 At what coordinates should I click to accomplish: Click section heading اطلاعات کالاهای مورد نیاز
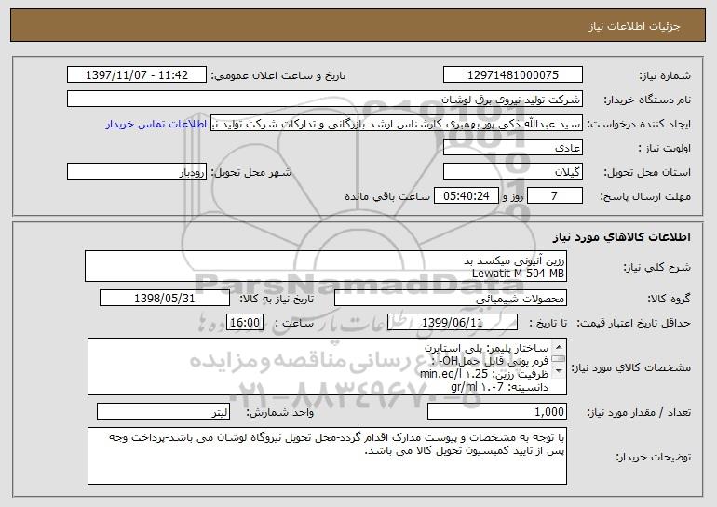tap(621, 237)
